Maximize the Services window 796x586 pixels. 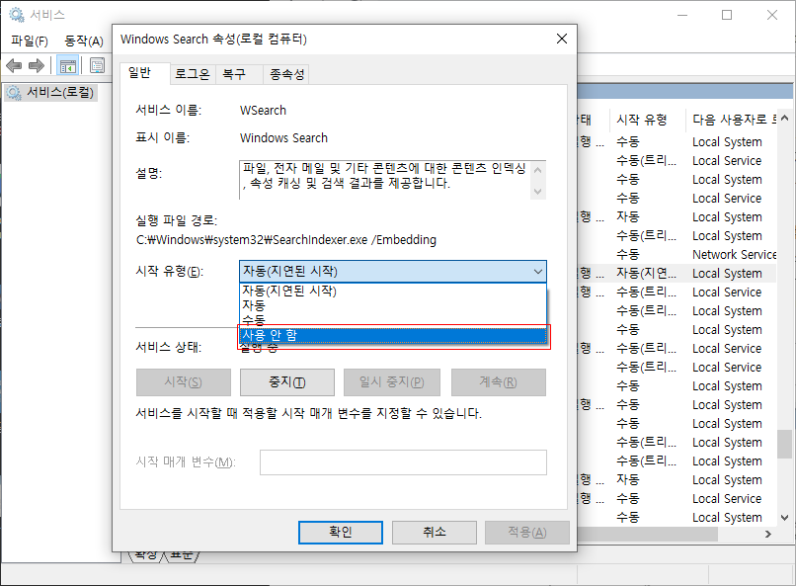click(727, 15)
